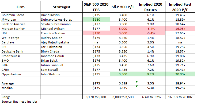Click the Range $170 to $180 cell
197x104 pixels.
[x=96, y=97]
